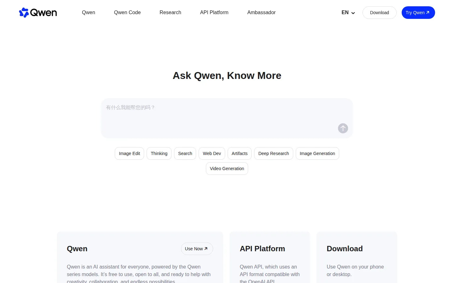Click the Download button in header
The height and width of the screenshot is (283, 454).
pyautogui.click(x=380, y=13)
